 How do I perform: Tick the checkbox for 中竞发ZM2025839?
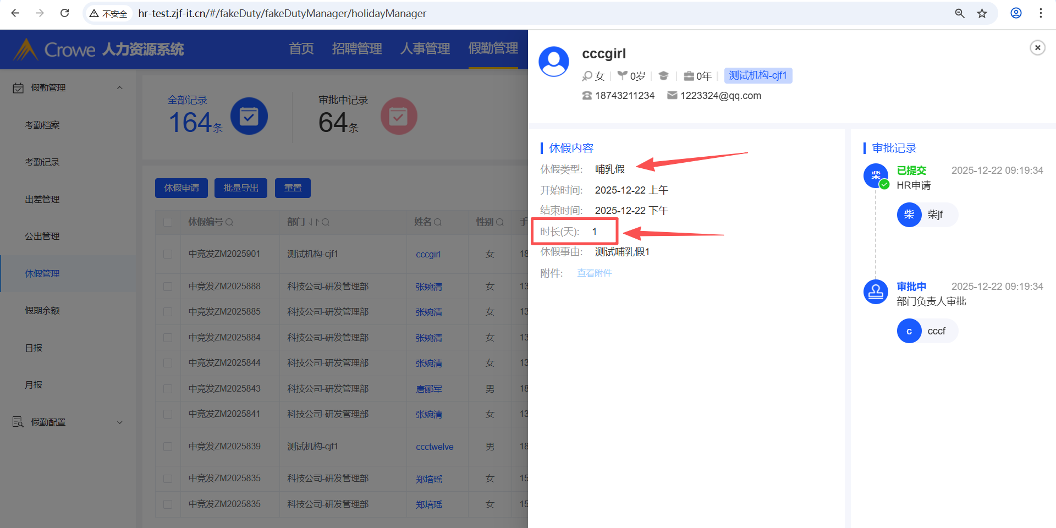tap(168, 447)
